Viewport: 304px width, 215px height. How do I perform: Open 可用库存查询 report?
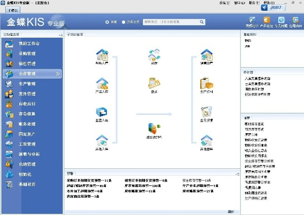254,129
